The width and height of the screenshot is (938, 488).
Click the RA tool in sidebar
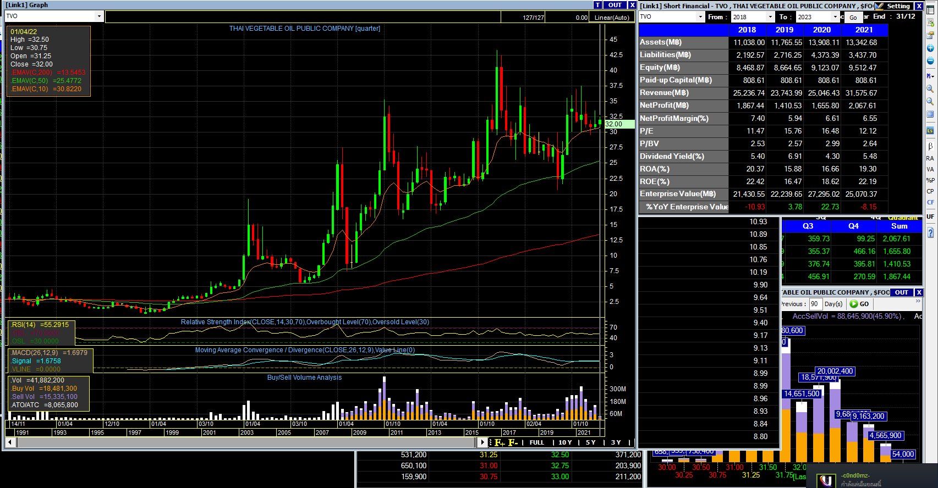coord(930,158)
